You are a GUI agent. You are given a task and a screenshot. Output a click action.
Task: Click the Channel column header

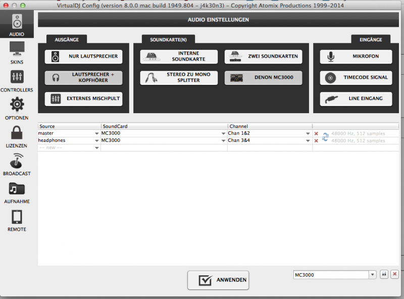[x=270, y=126]
